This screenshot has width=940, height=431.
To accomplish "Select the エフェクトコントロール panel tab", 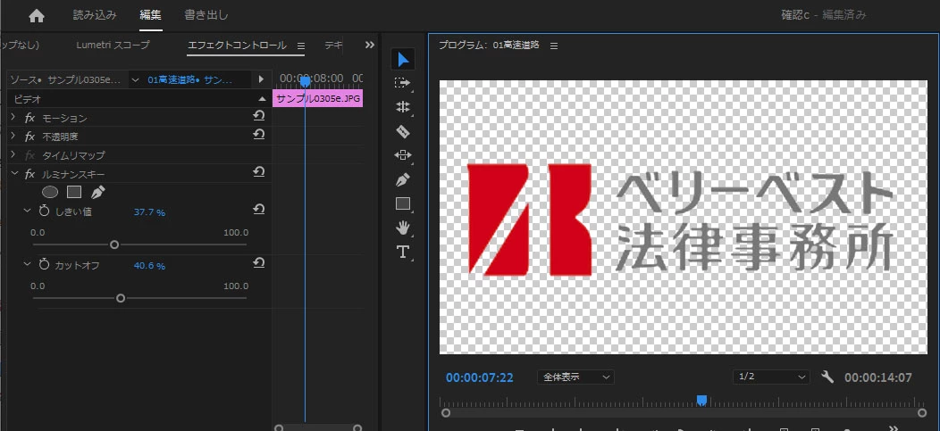I will 237,46.
